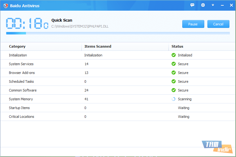Click the green check in Common Software row

(x=173, y=90)
